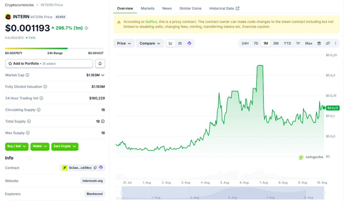
Task: Click the INTERN coin logo
Action: [x=8, y=17]
